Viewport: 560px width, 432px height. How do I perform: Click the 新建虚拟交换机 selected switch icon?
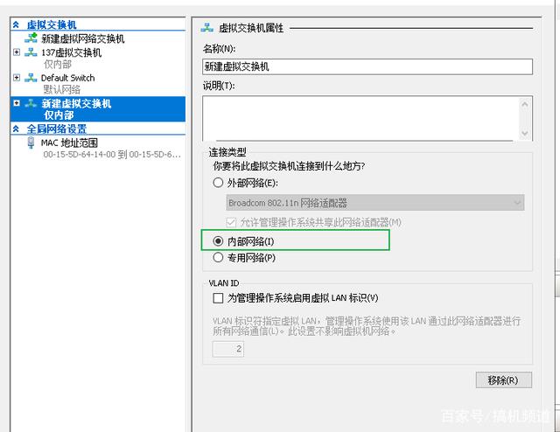tap(31, 103)
